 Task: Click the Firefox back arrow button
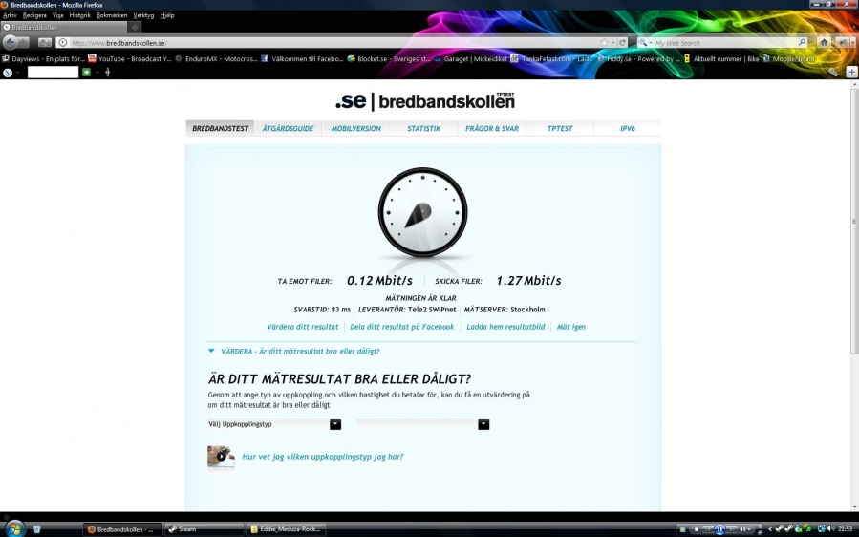tap(10, 42)
